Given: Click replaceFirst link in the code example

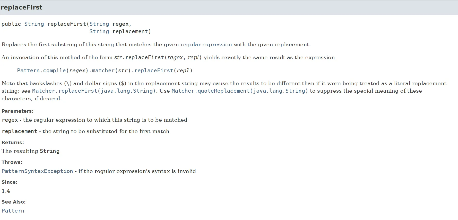Looking at the screenshot, I should [154, 71].
